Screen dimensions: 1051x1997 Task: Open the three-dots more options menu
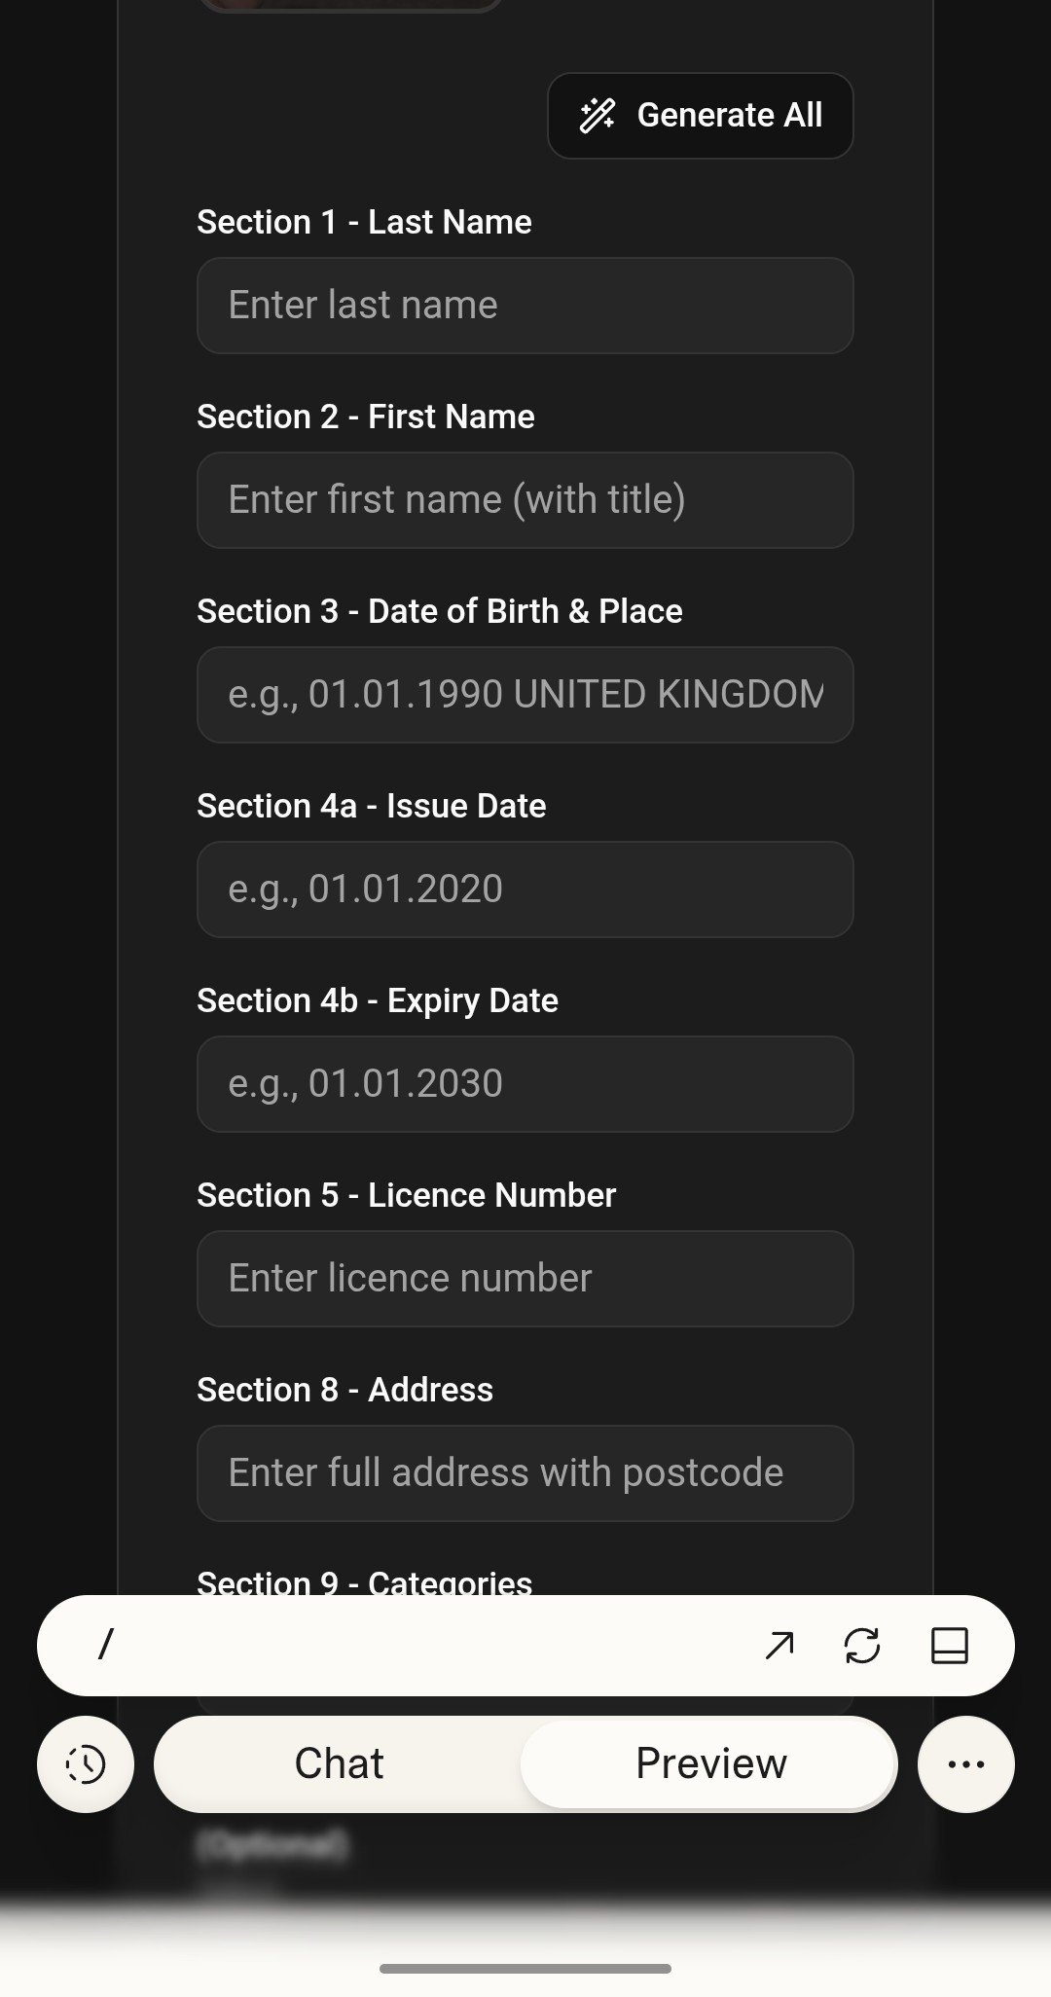point(965,1764)
